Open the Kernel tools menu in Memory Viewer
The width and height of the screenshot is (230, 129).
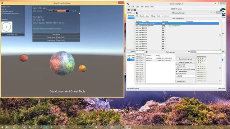(165, 16)
